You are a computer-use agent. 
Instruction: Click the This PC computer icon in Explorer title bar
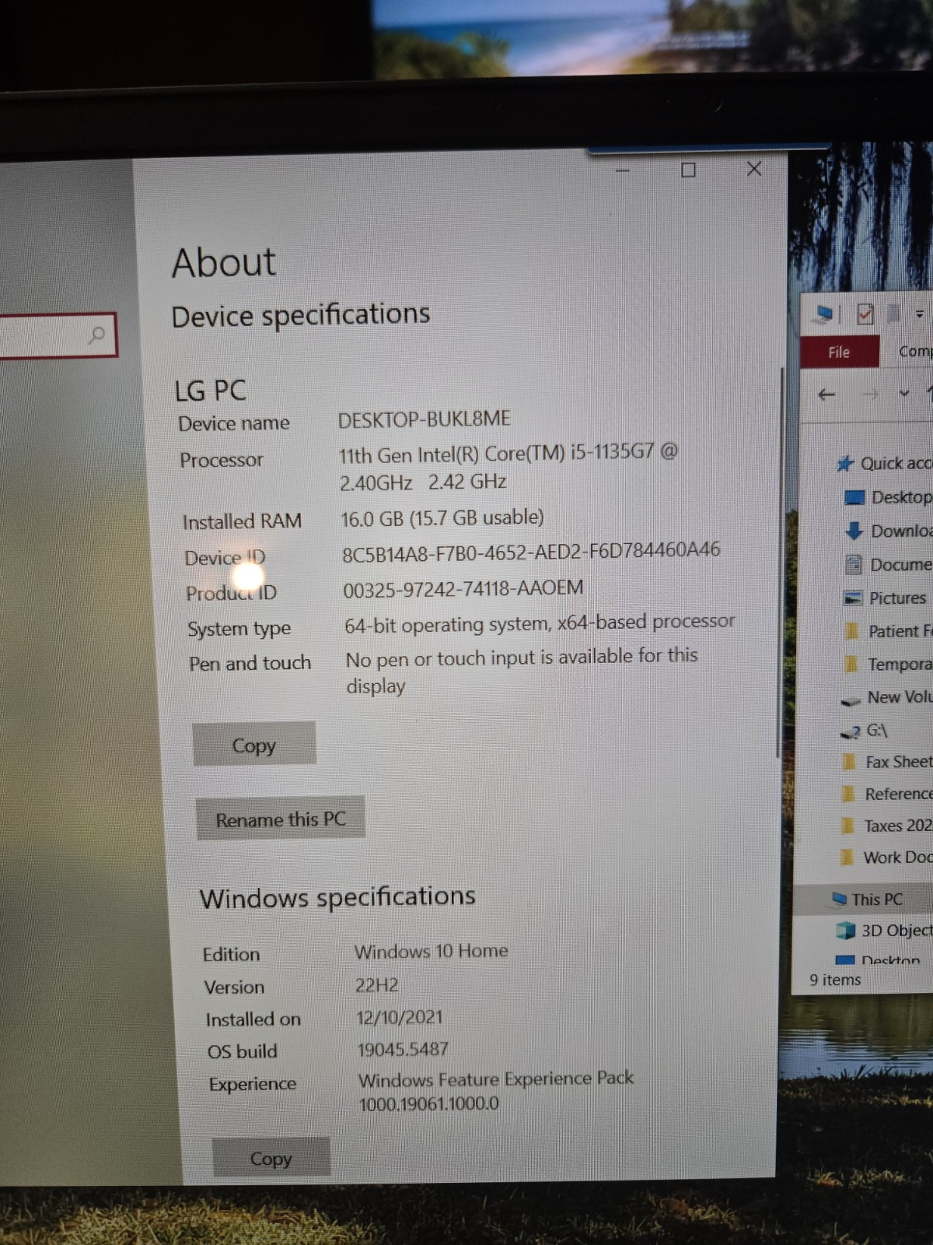[x=822, y=314]
